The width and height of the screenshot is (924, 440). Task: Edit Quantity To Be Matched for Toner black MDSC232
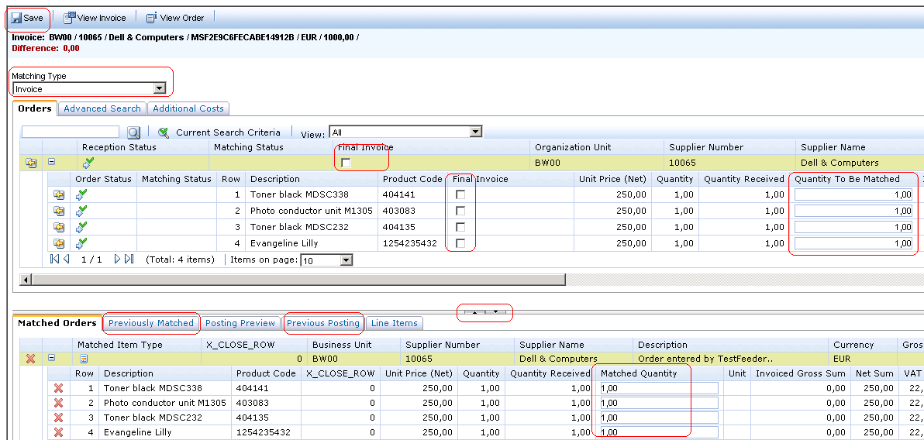[x=853, y=227]
